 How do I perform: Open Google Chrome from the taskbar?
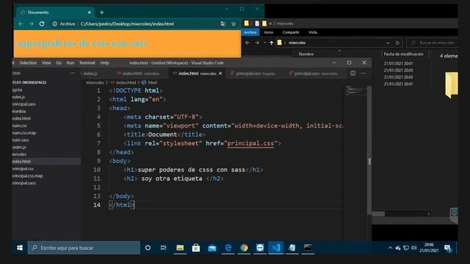pos(244,248)
